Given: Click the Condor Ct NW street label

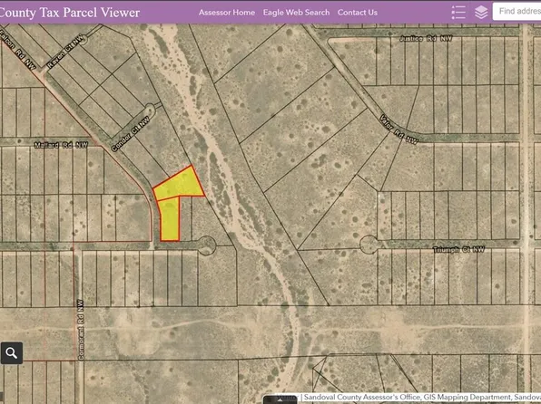Looking at the screenshot, I should 131,134.
